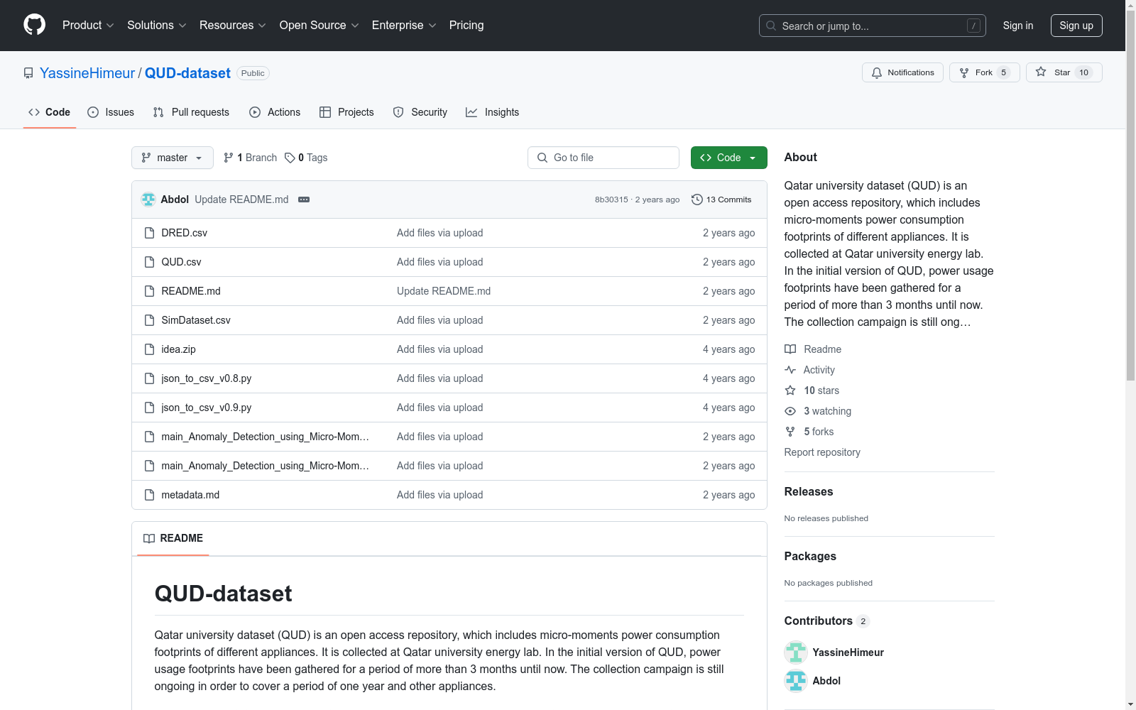Expand the Resources menu
The image size is (1136, 710).
(x=233, y=25)
